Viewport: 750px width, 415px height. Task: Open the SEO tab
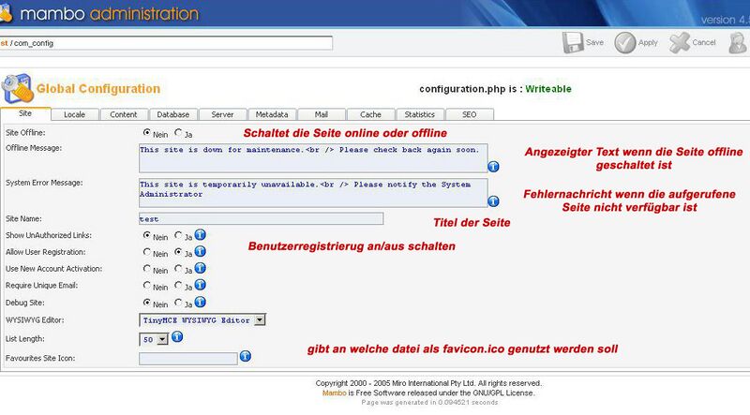coord(469,114)
